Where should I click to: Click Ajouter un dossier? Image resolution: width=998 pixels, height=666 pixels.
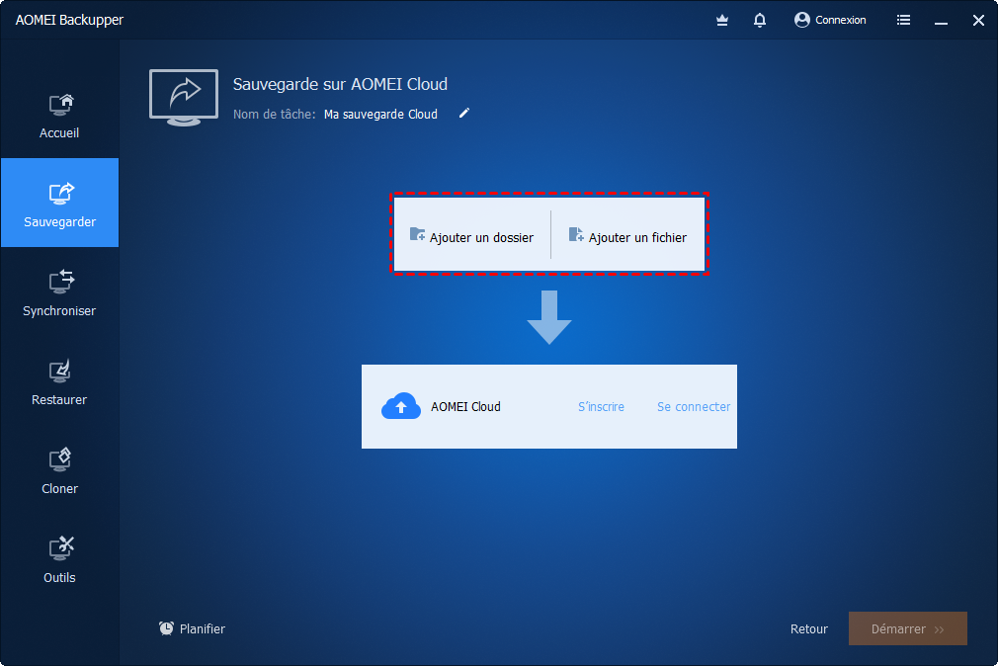pyautogui.click(x=471, y=236)
